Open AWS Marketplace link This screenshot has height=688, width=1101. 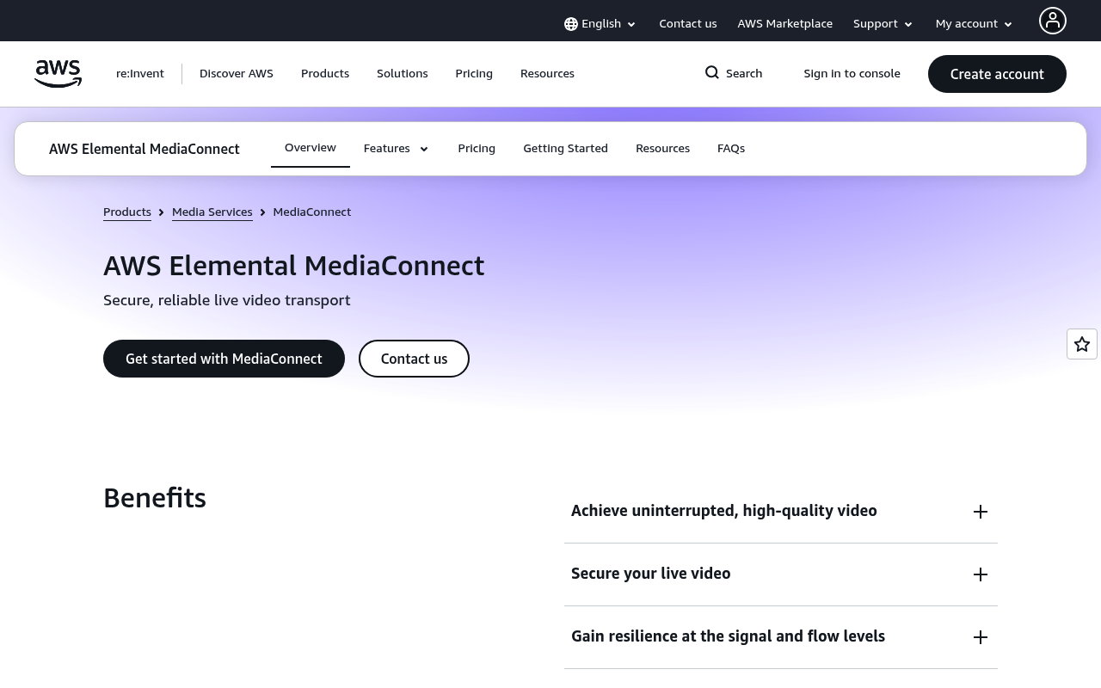click(784, 24)
